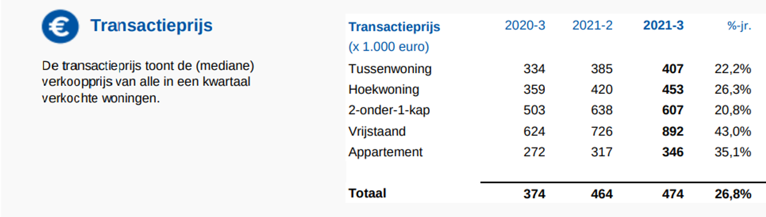Click the Totaal percentage 26,8%
The width and height of the screenshot is (766, 217).
click(x=732, y=194)
